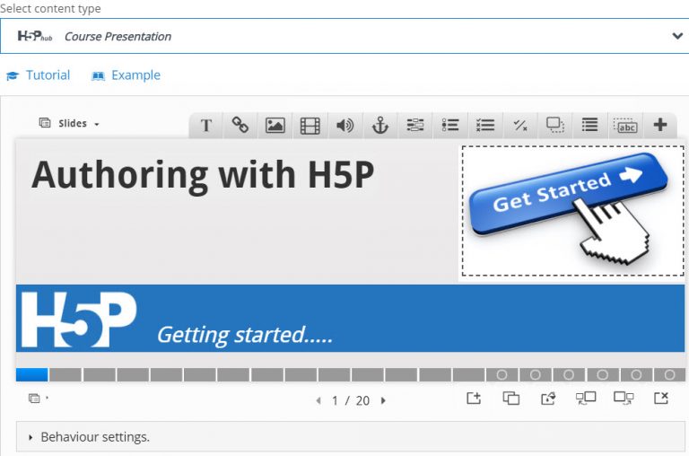Click the blue first slide progress segment
The image size is (689, 456).
coord(32,374)
